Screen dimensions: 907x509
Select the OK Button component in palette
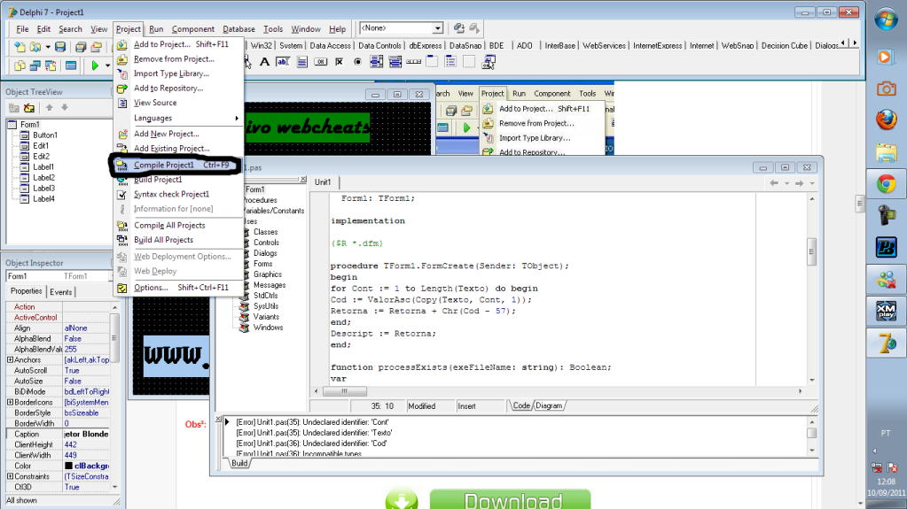[320, 62]
